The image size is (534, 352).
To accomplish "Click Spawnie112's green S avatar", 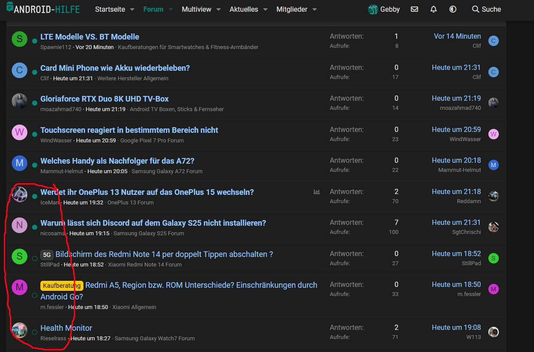I will (x=19, y=39).
